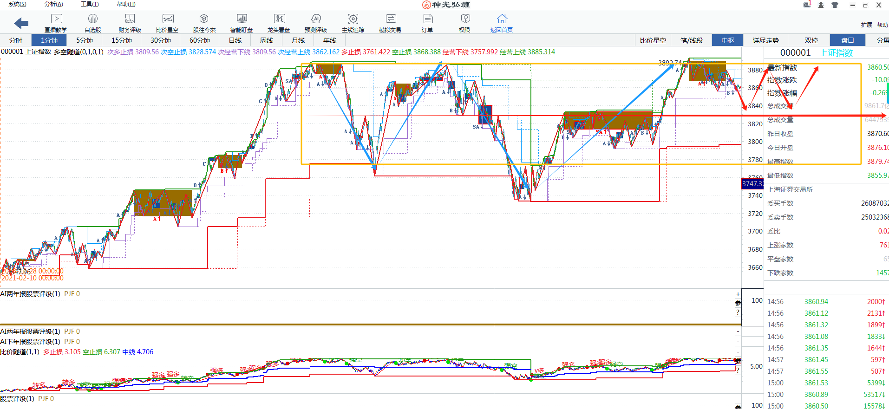Viewport: 889px width, 409px height.
Task: Launch 智能盯盘 smart monitoring
Action: coord(242,23)
